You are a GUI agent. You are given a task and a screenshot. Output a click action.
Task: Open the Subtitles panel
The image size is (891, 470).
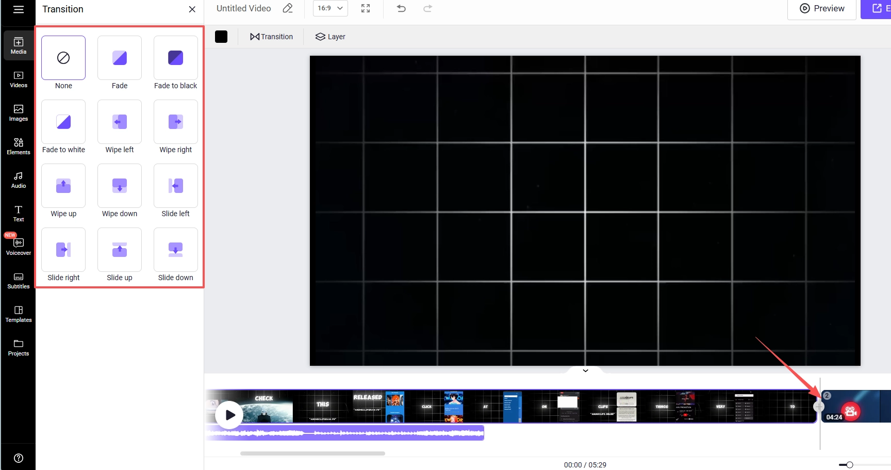point(18,280)
